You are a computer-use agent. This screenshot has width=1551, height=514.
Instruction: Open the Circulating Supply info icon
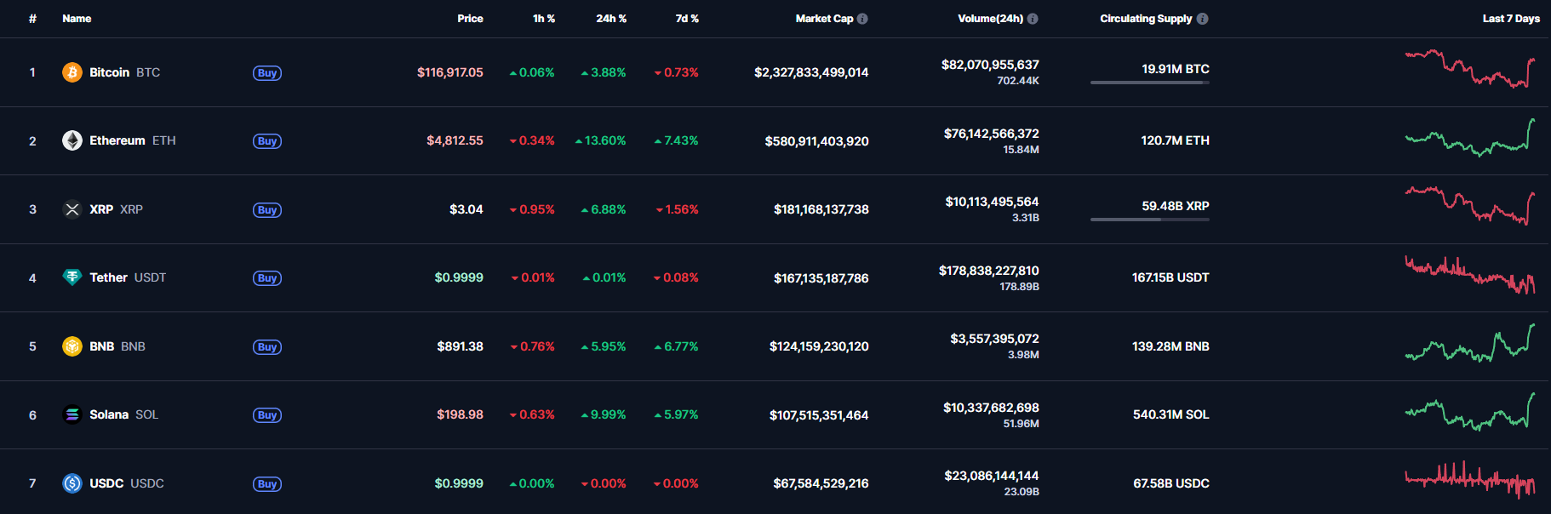pos(1203,19)
